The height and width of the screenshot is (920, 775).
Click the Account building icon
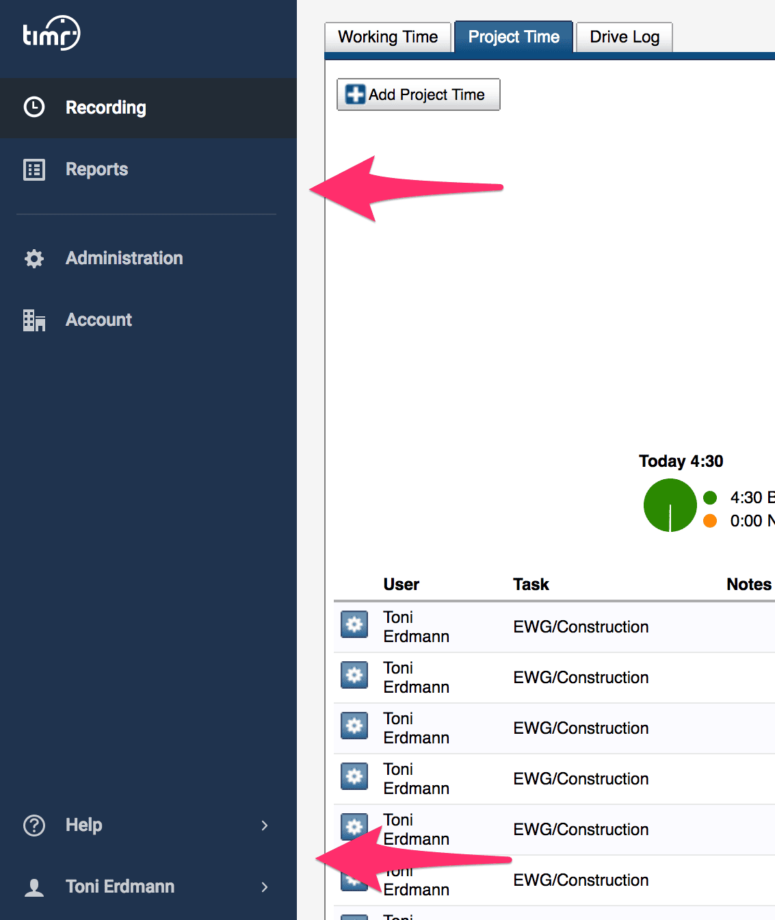[x=34, y=320]
